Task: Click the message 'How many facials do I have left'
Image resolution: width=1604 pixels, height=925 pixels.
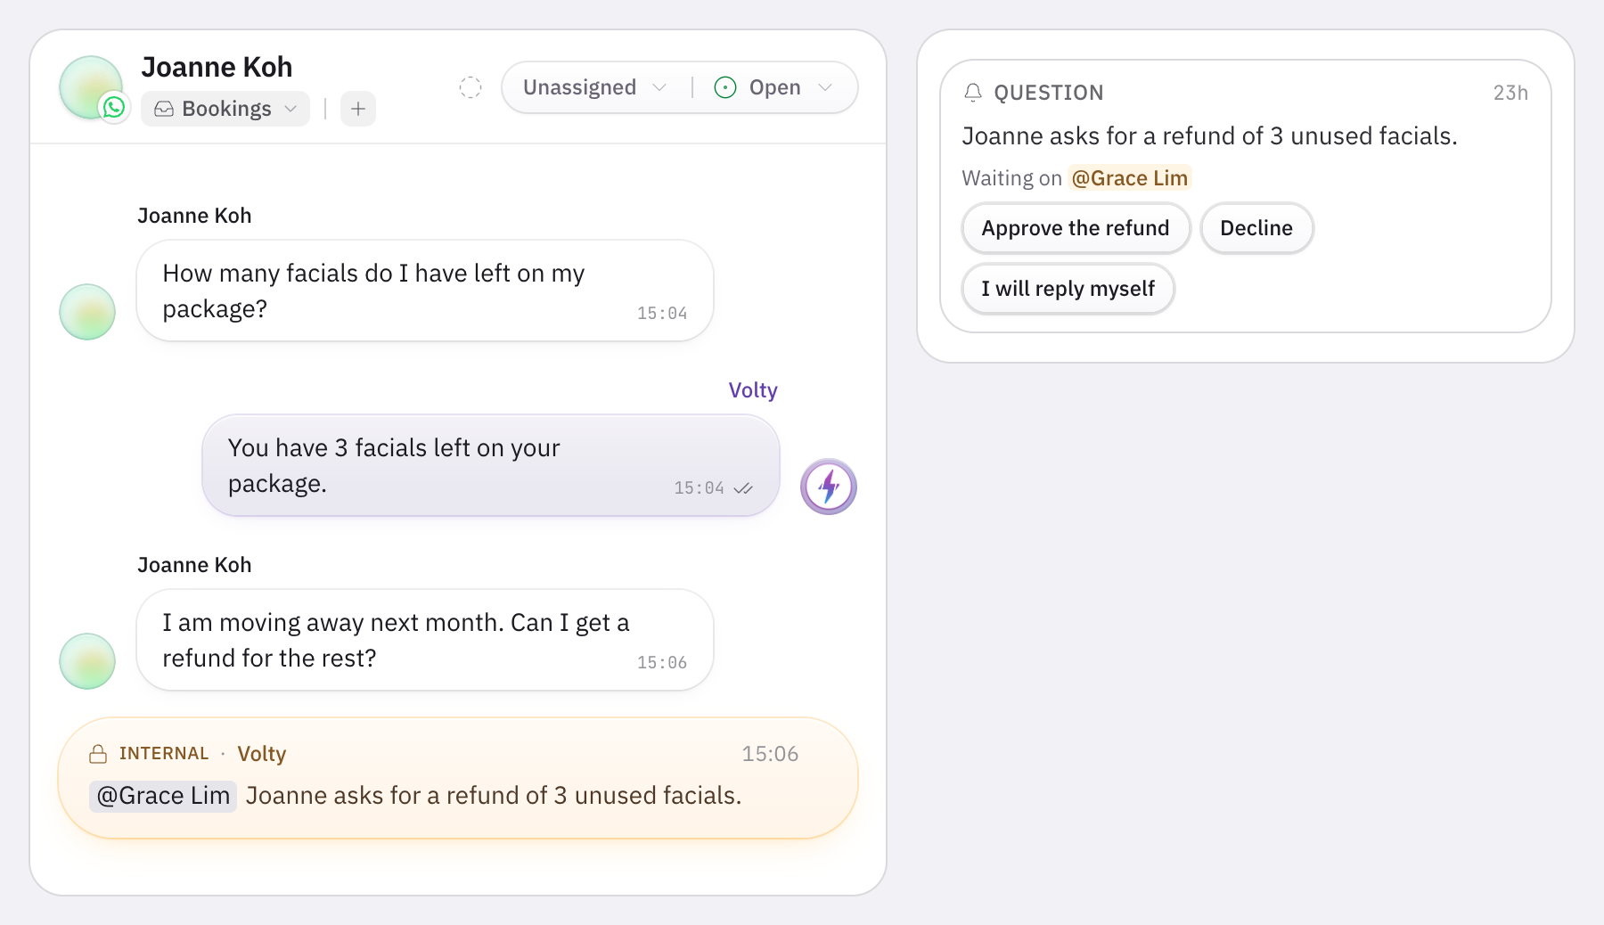Action: (425, 291)
